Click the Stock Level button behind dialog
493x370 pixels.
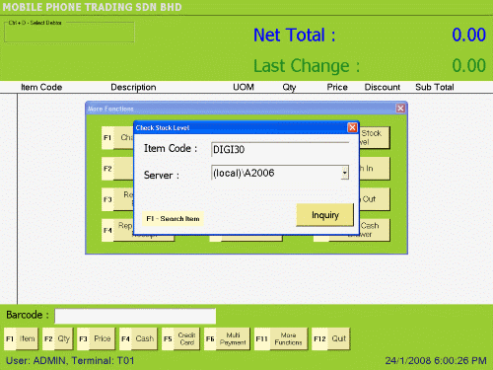375,137
